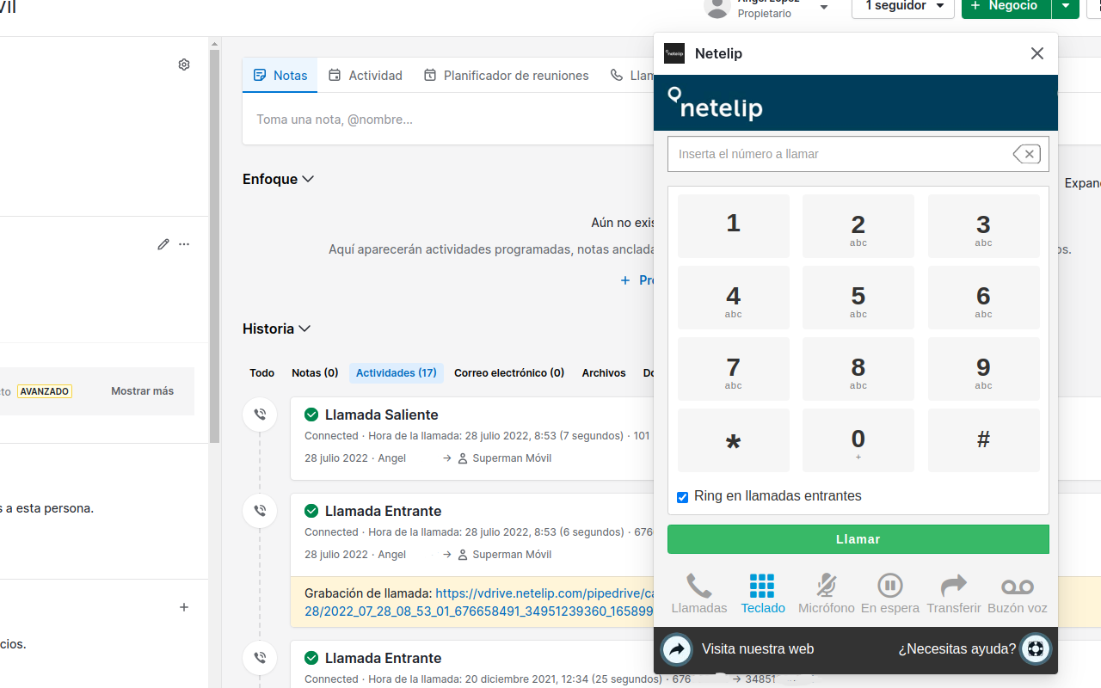The width and height of the screenshot is (1101, 688).
Task: Click green check of 8:53 Llamada Entrante
Action: coord(311,511)
